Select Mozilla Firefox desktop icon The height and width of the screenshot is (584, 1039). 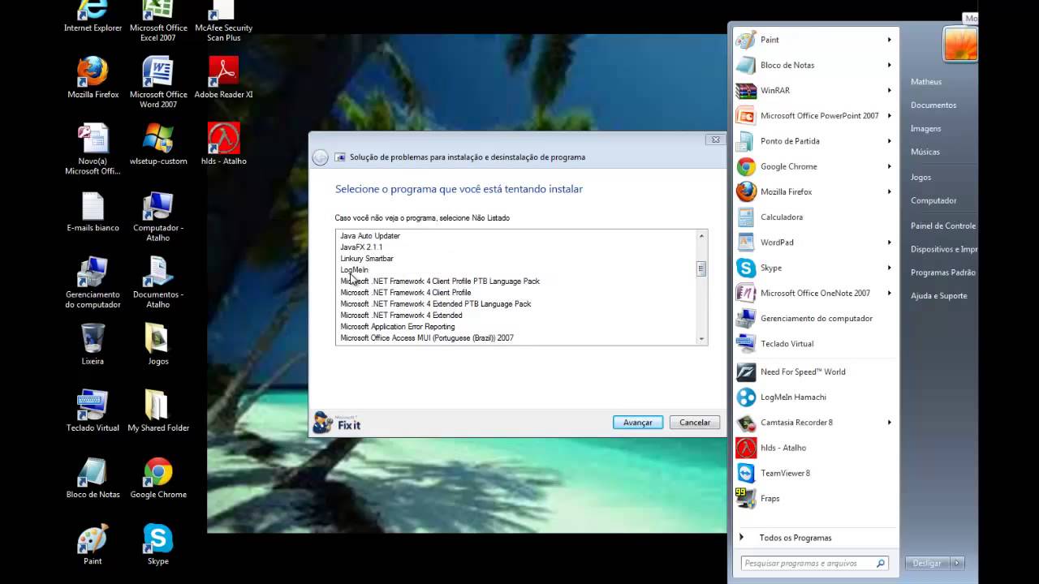93,78
